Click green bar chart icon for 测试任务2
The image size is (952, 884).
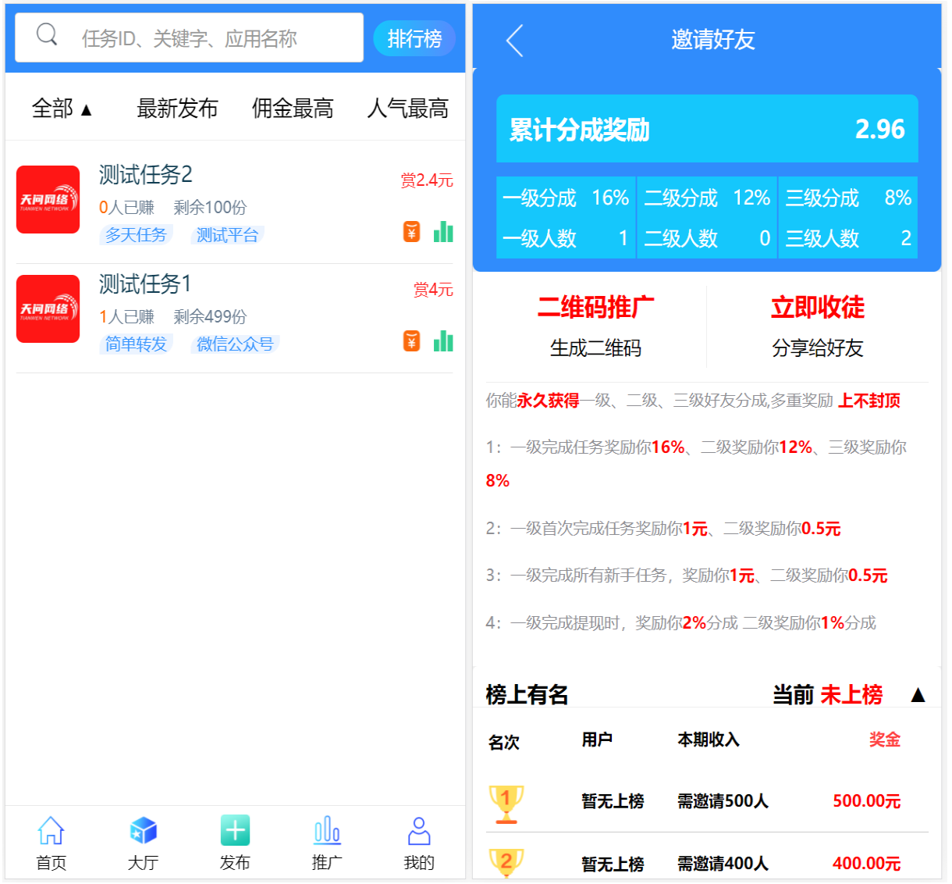point(443,232)
